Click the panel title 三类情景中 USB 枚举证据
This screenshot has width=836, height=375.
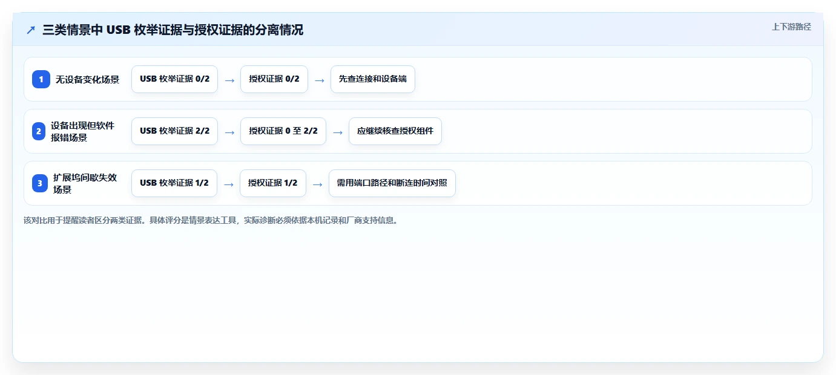(x=173, y=30)
